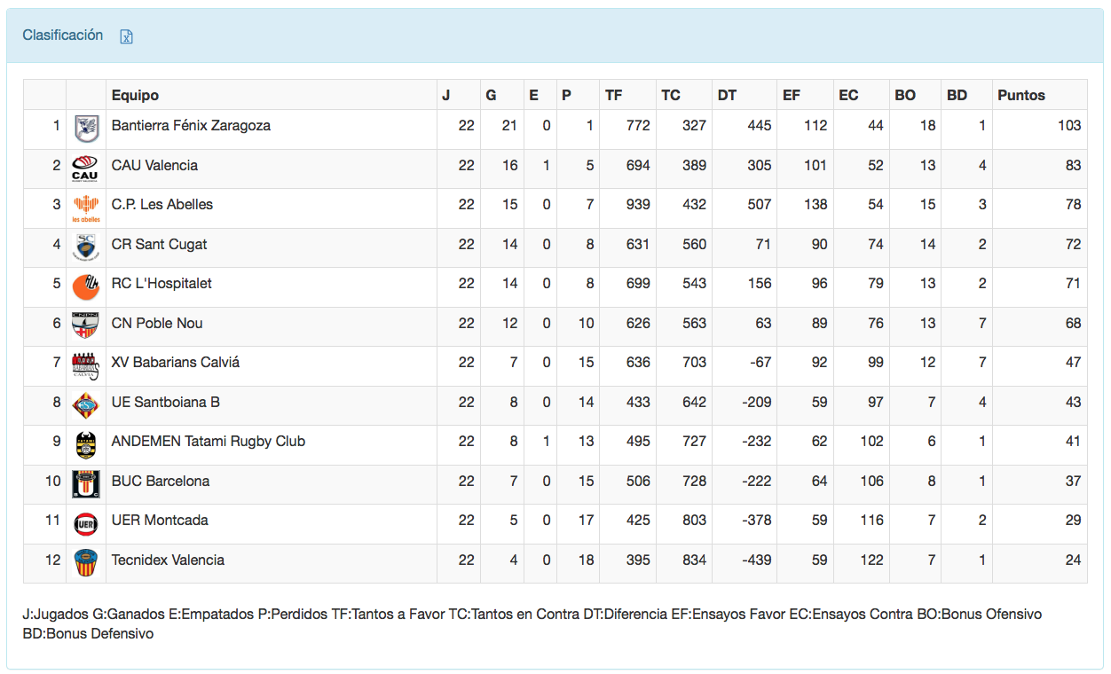Click the RC L'Hospitalet orange logo
This screenshot has height=674, width=1111.
[86, 286]
